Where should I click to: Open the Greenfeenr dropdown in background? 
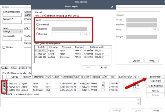(x=142, y=25)
